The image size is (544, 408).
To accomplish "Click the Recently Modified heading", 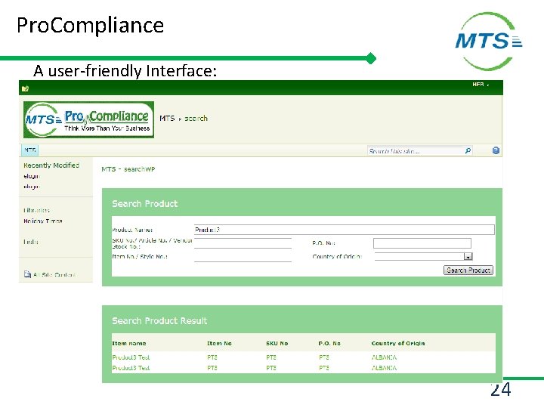I will [x=51, y=165].
